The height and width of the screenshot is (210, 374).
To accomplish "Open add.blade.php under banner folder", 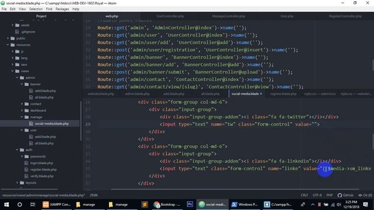I will pos(46,91).
